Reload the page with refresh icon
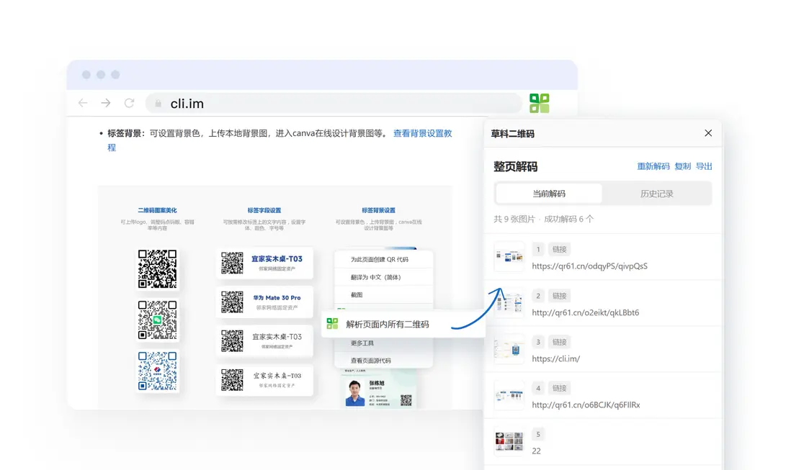The height and width of the screenshot is (470, 791). tap(129, 103)
